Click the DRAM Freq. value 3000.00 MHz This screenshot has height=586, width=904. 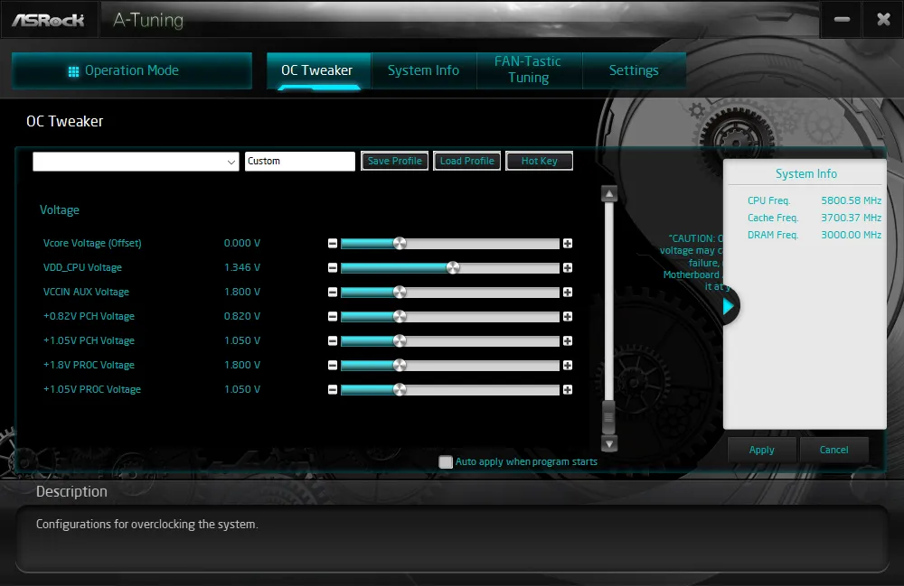pyautogui.click(x=851, y=236)
